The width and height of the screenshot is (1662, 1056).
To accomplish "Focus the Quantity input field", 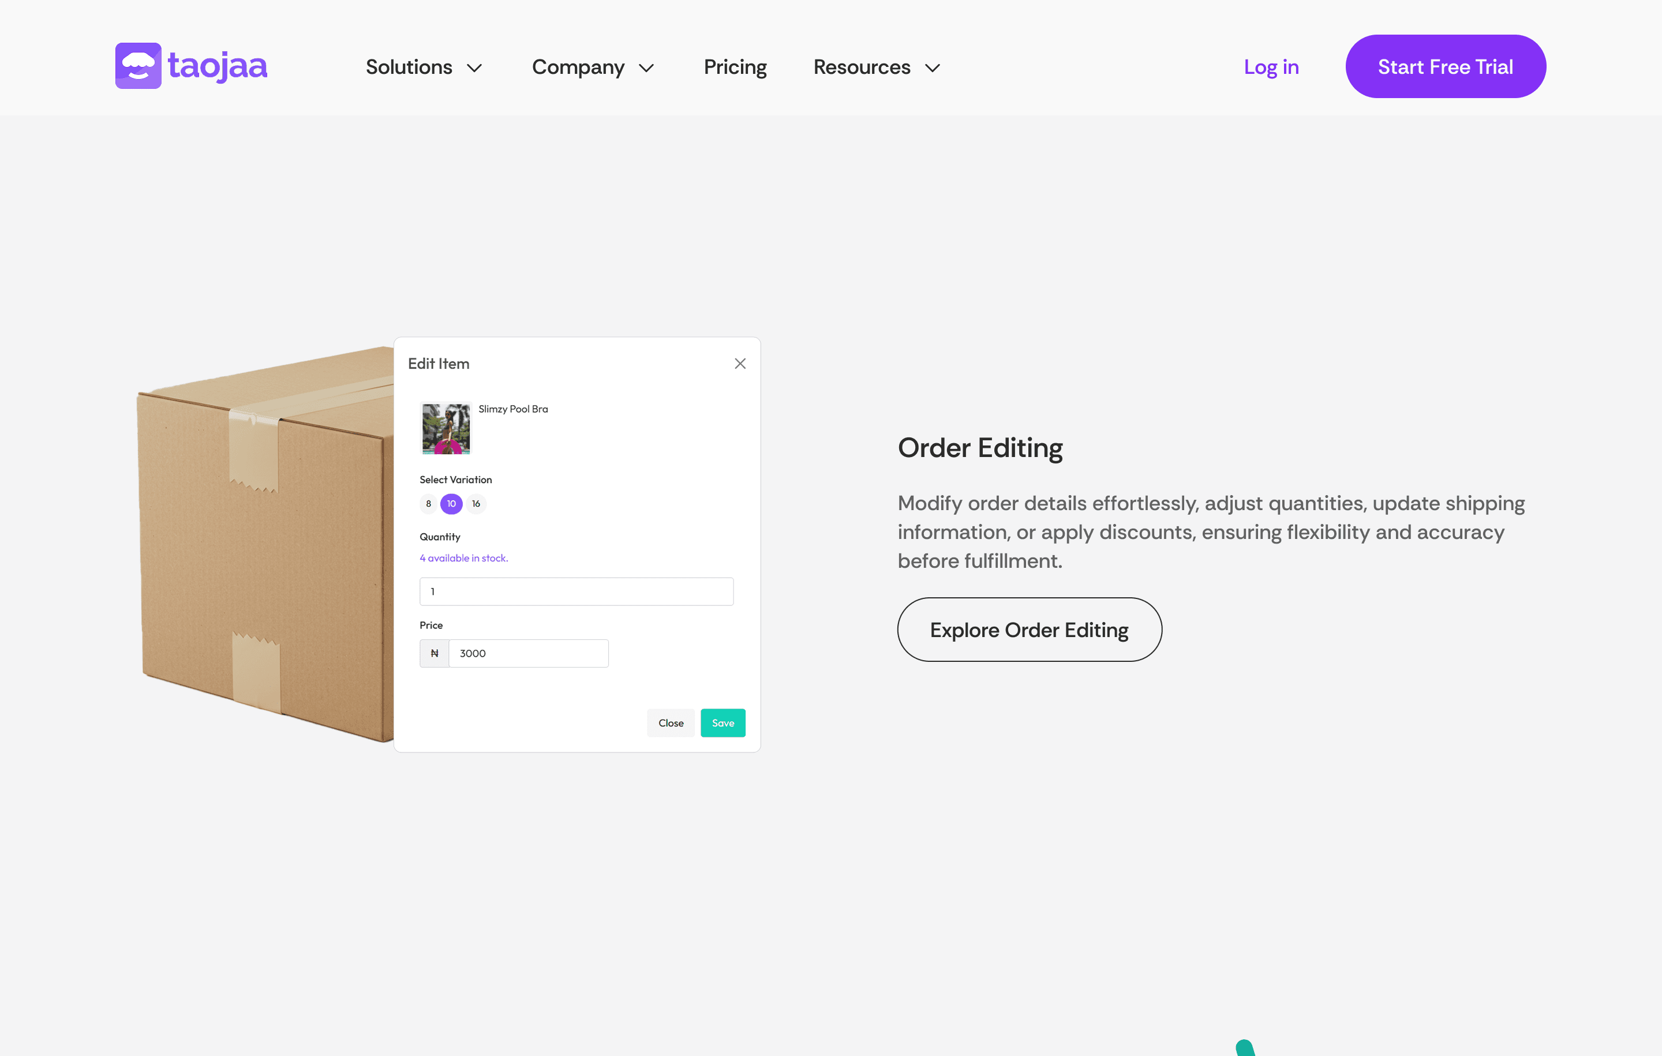I will [x=577, y=591].
